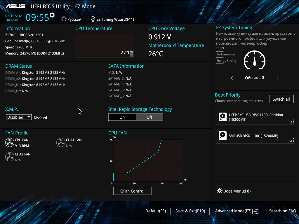Select UEFI: SMI USB DISK 1100 boot entry
Image resolution: width=299 pixels, height=224 pixels.
coord(255,117)
